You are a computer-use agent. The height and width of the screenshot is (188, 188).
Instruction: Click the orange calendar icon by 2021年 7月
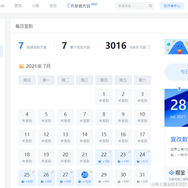click(21, 66)
